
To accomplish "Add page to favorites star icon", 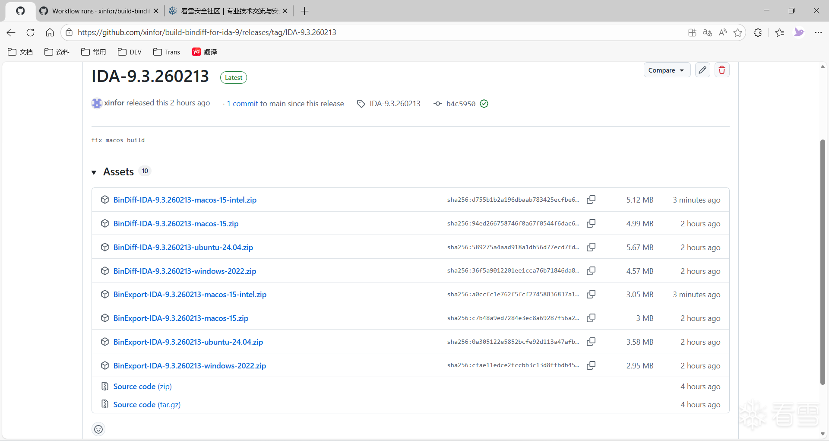I will point(737,32).
